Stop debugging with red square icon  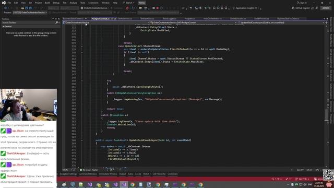[x=158, y=8]
